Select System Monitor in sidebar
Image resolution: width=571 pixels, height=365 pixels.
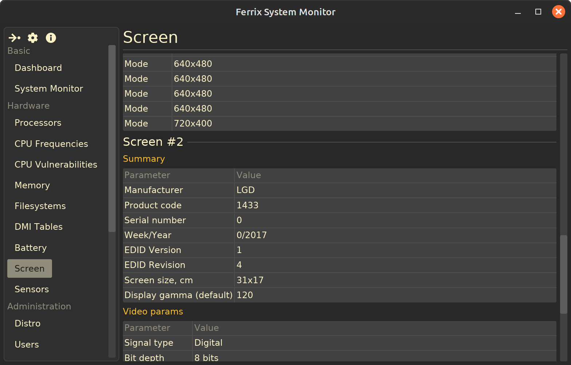49,89
